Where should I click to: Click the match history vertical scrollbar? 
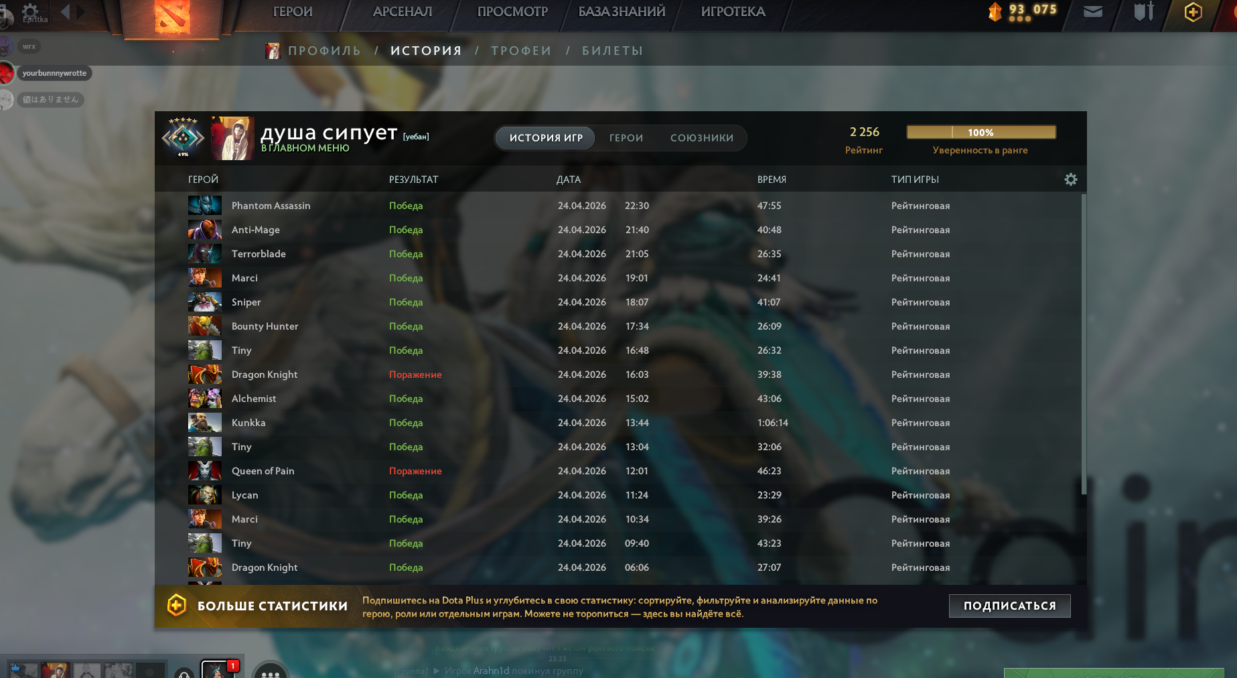[x=1084, y=344]
